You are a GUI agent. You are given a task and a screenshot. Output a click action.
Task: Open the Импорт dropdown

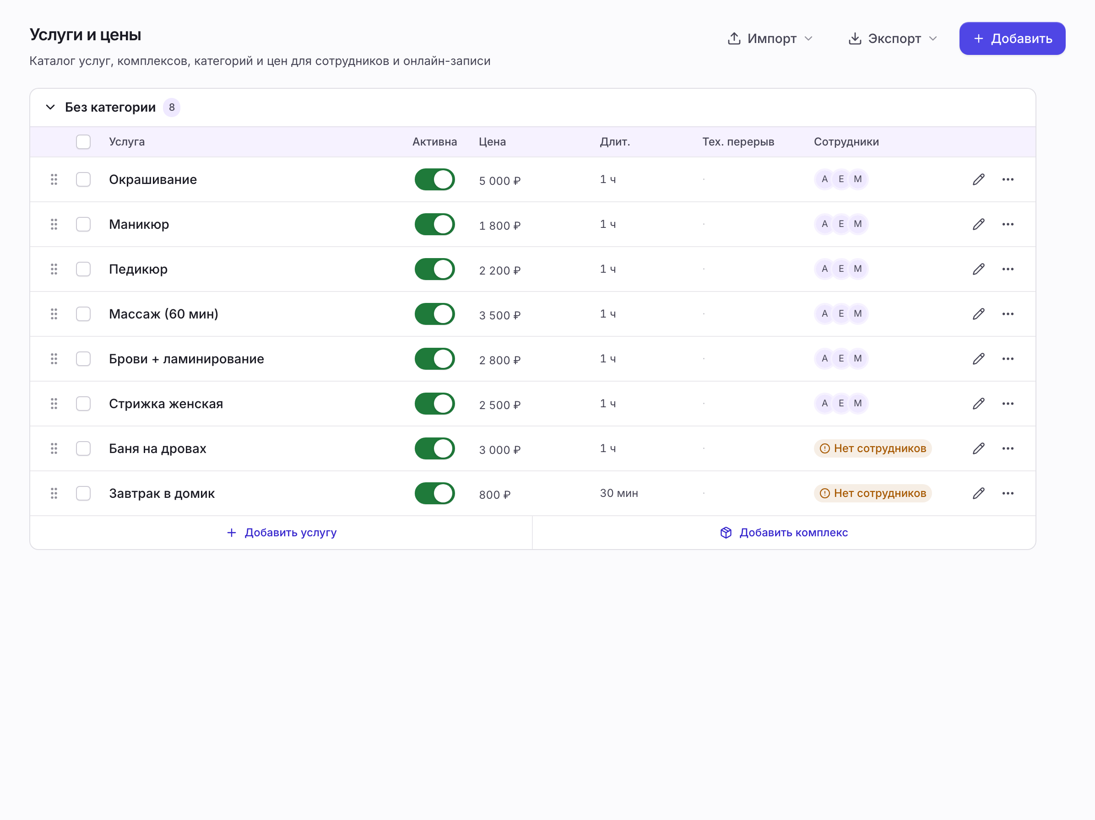pos(770,38)
